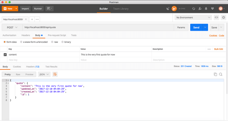
Task: Open the Test Results tab
Action: coord(51,67)
